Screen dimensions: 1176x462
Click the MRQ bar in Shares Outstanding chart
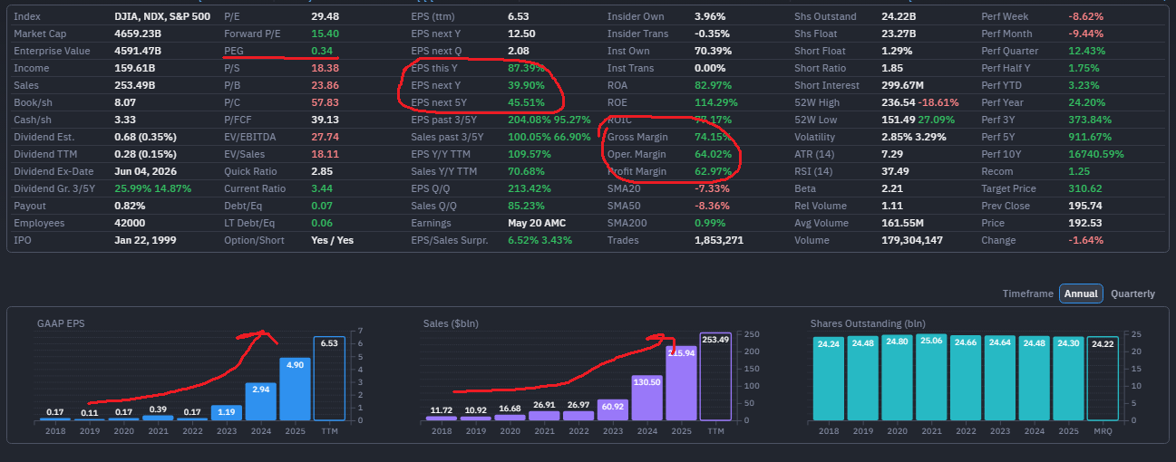point(1103,379)
